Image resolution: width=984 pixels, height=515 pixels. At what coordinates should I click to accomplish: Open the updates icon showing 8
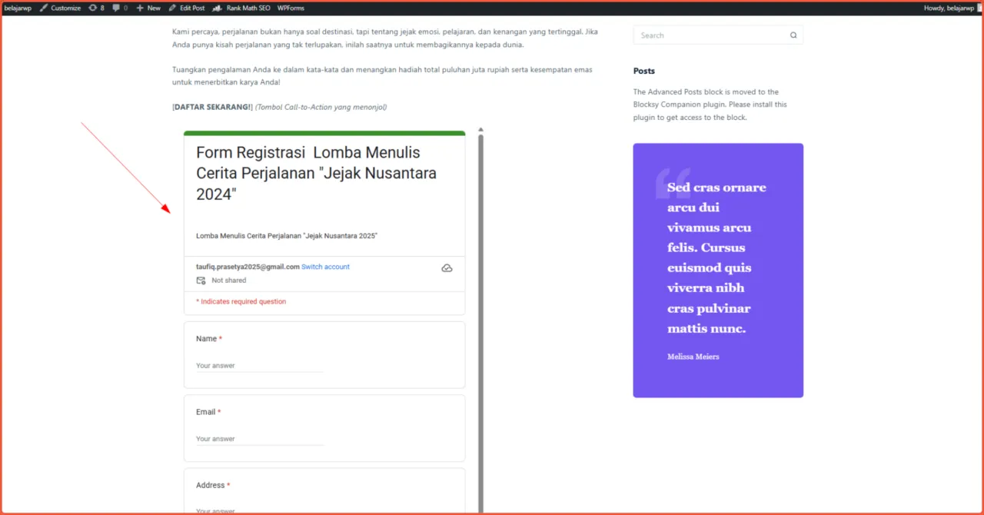[92, 8]
